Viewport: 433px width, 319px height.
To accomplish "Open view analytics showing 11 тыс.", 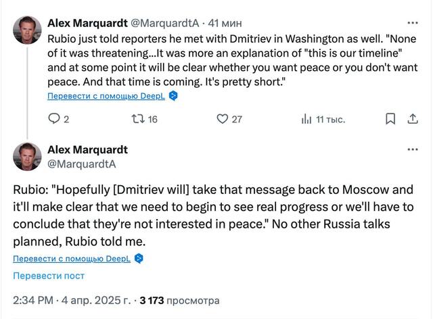I will click(306, 120).
